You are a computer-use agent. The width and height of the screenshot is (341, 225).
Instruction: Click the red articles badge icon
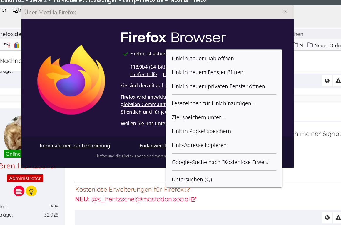[x=19, y=191]
